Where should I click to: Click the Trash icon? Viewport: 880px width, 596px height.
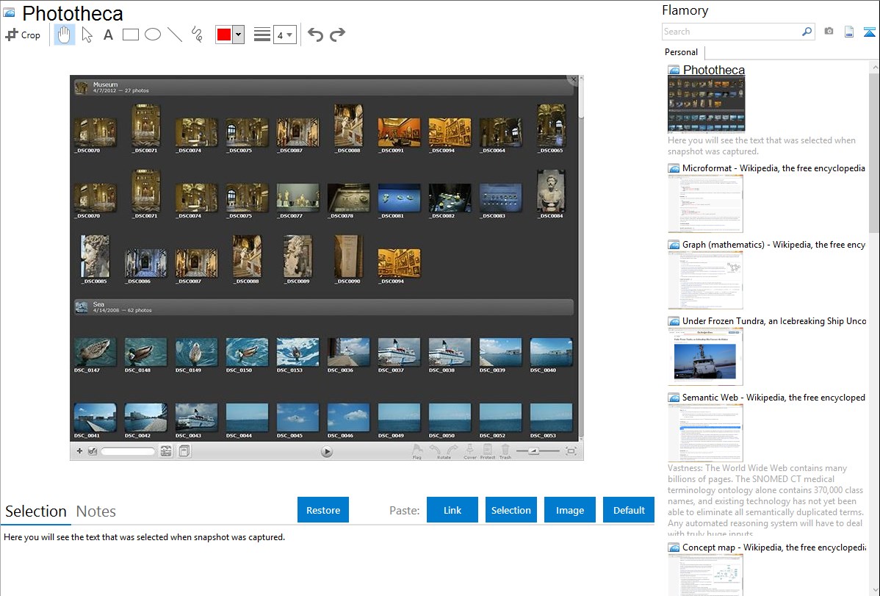[505, 452]
